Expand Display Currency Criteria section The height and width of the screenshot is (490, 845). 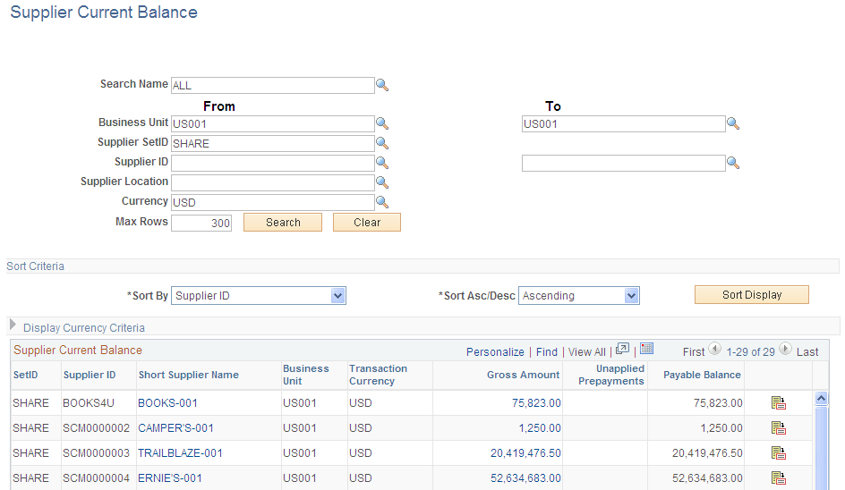pos(13,325)
